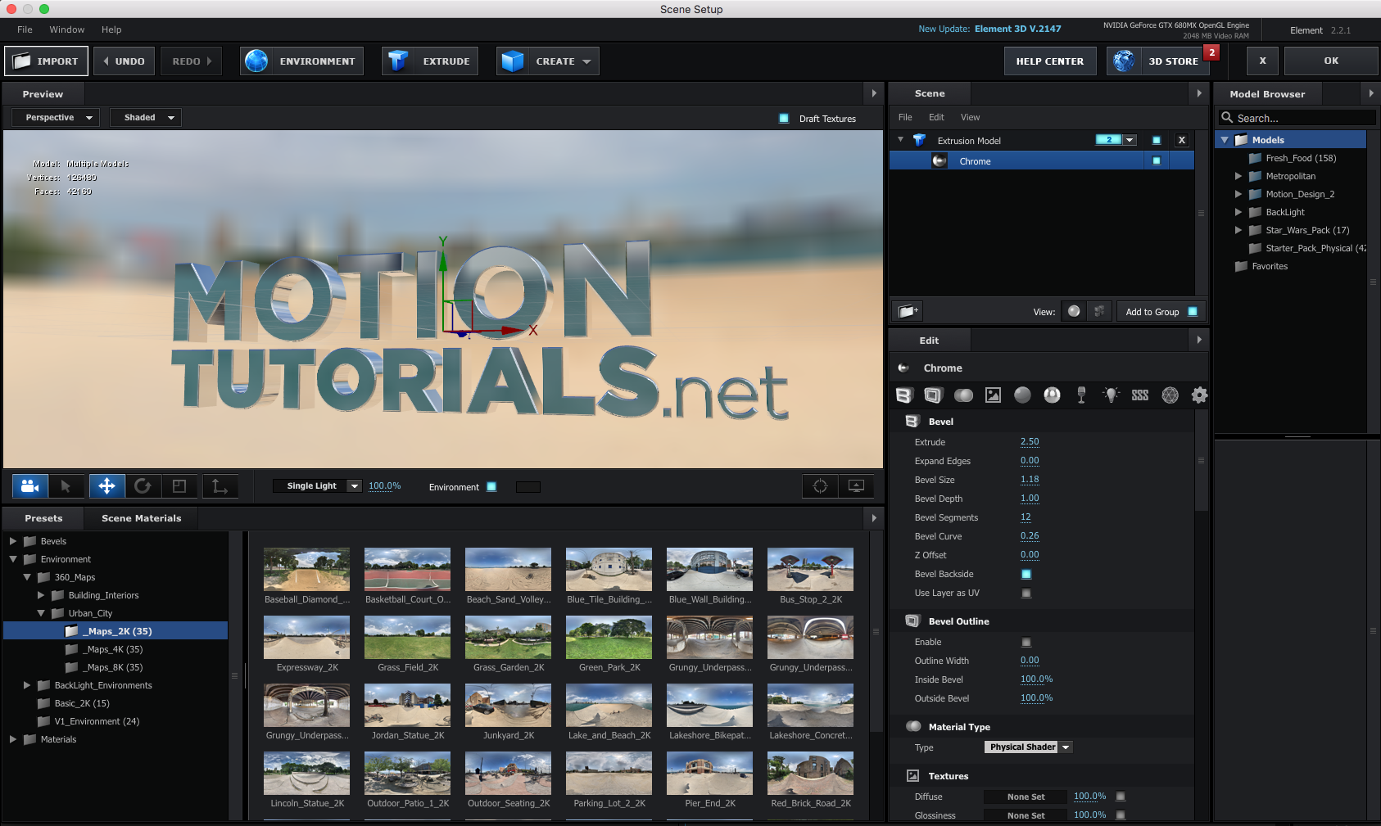Disable Bevel Backside checkbox

[1026, 574]
